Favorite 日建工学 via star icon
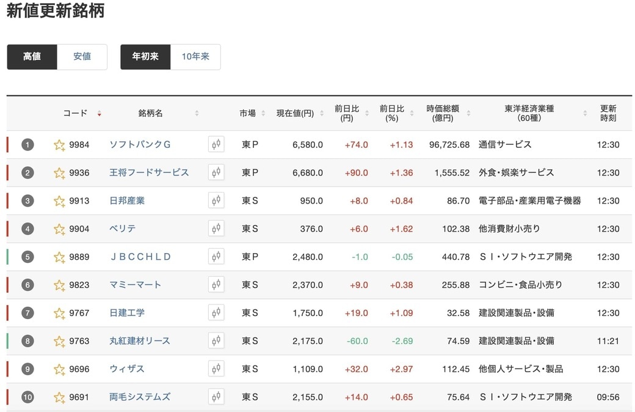The height and width of the screenshot is (412, 635). [59, 313]
